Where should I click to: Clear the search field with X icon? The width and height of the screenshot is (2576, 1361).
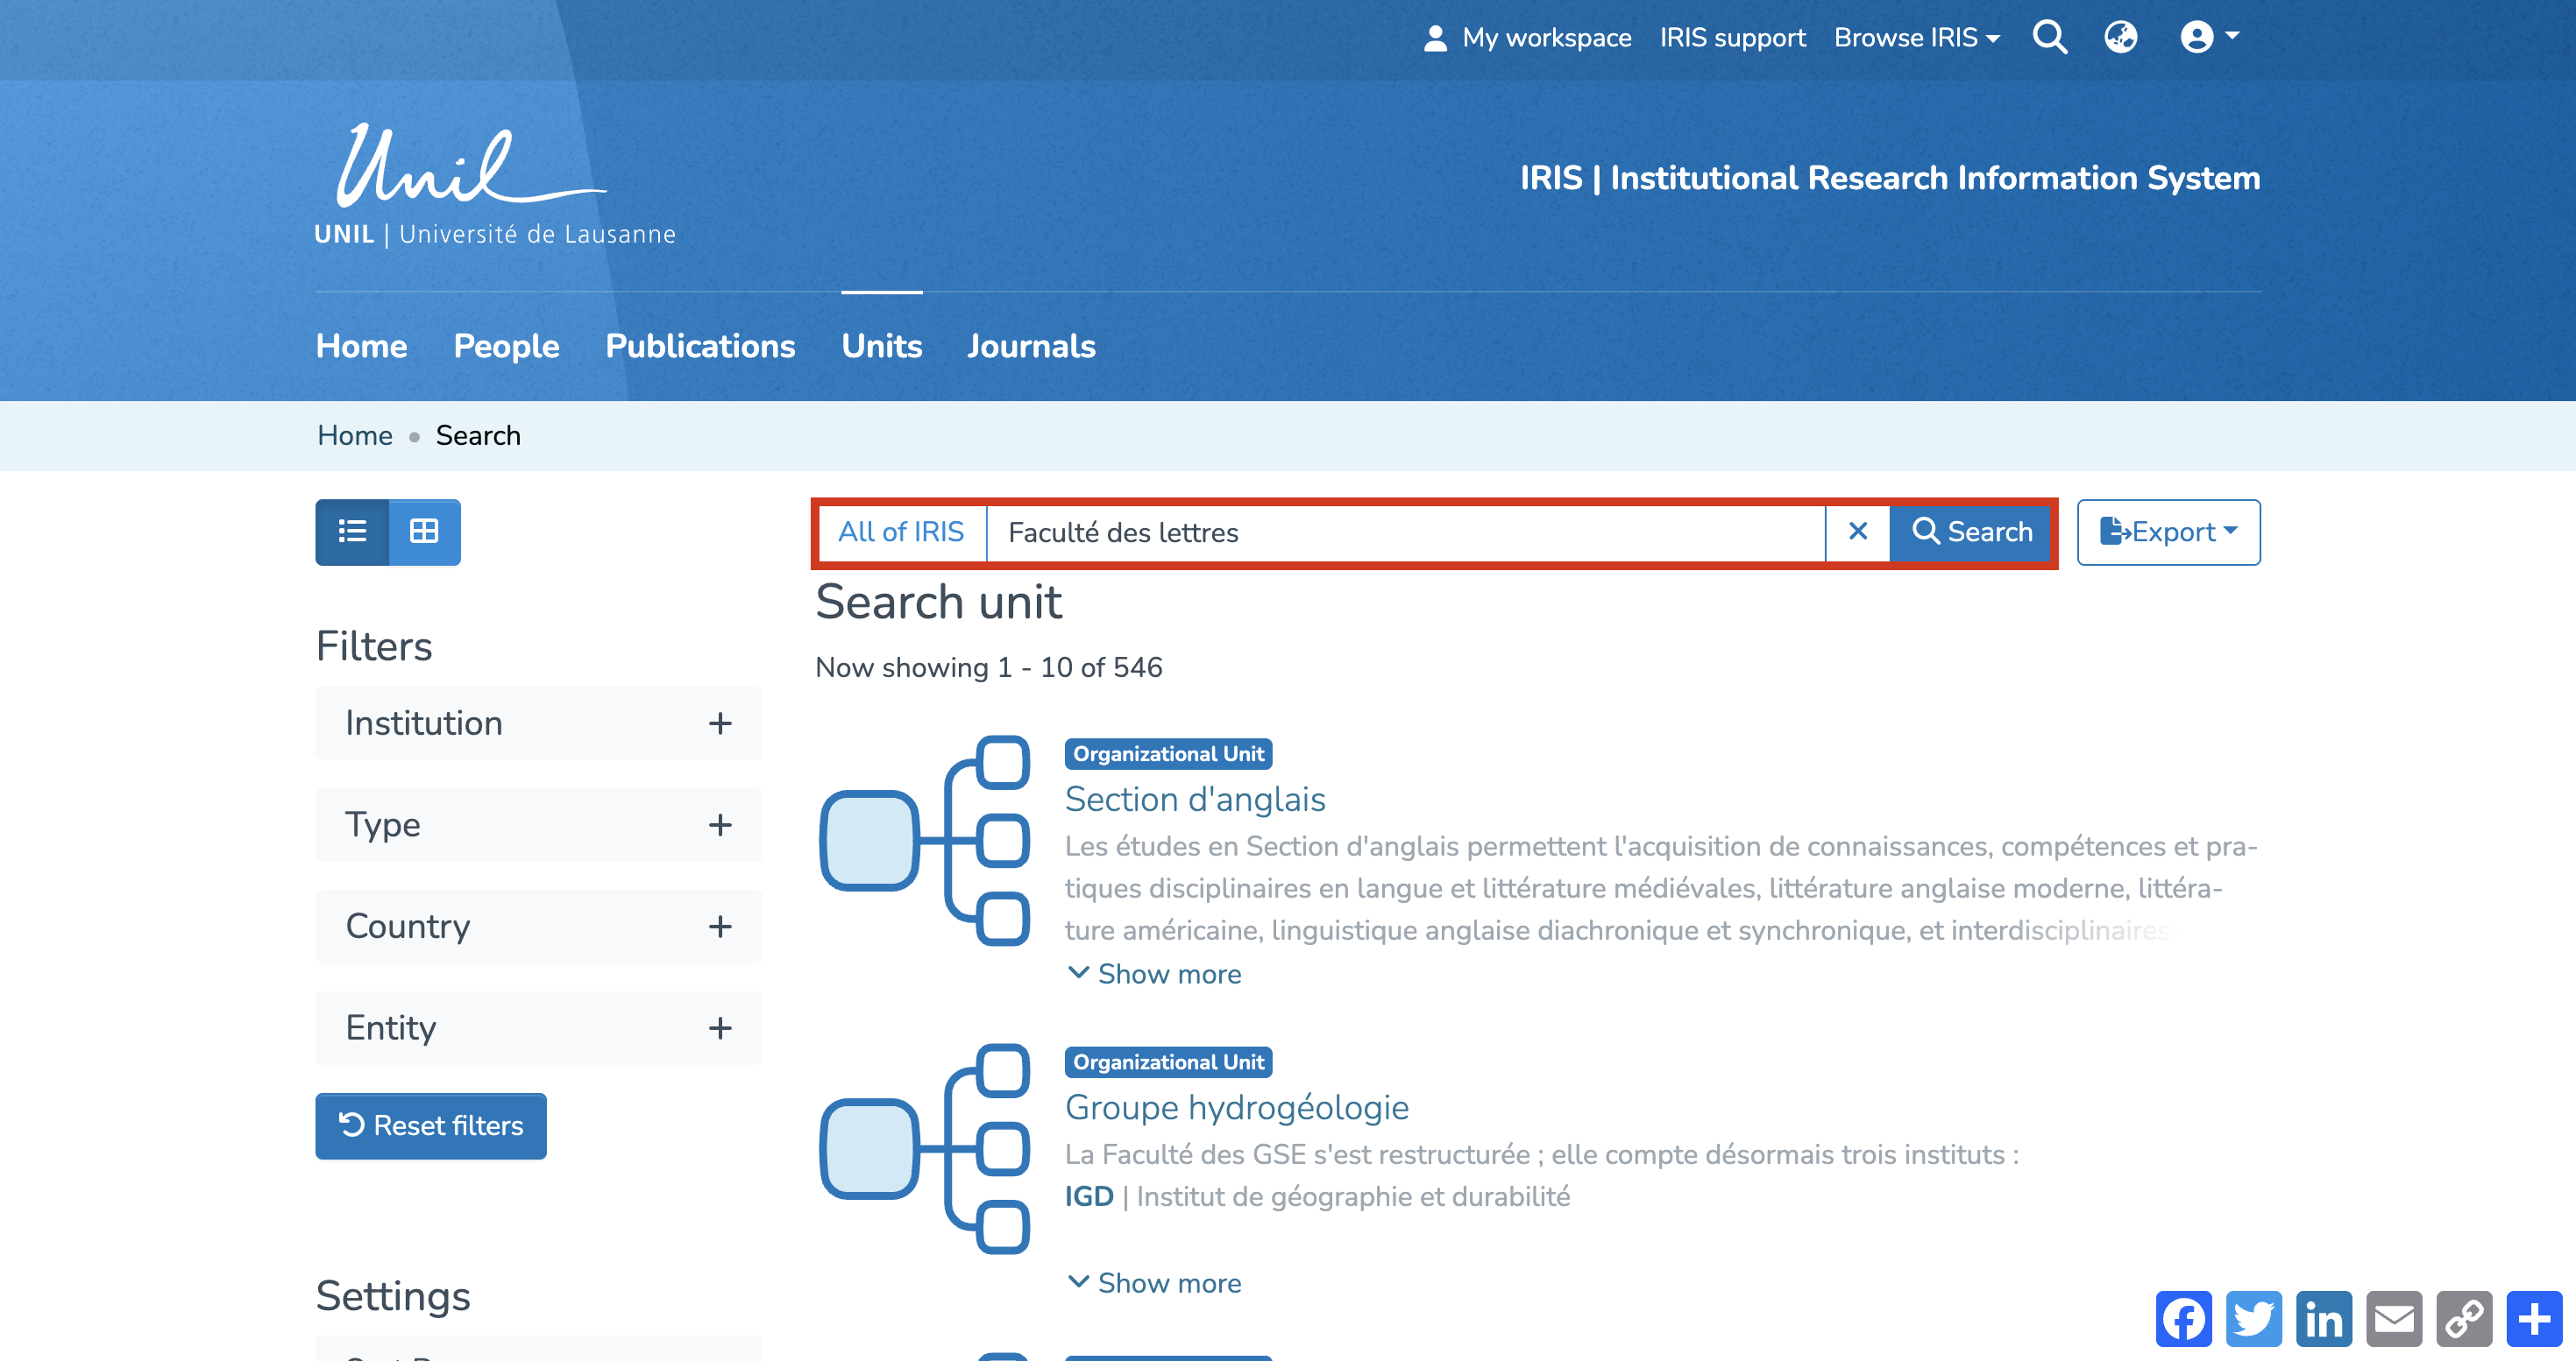(x=1857, y=532)
